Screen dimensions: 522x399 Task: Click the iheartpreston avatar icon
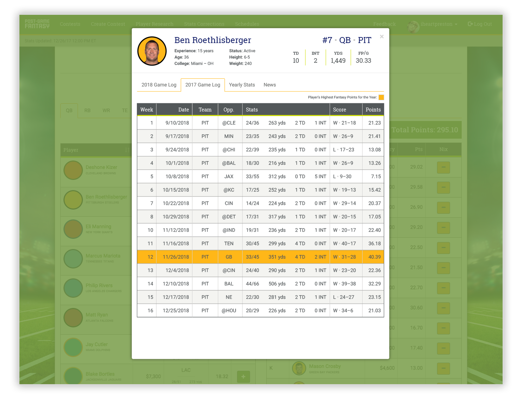tap(413, 26)
